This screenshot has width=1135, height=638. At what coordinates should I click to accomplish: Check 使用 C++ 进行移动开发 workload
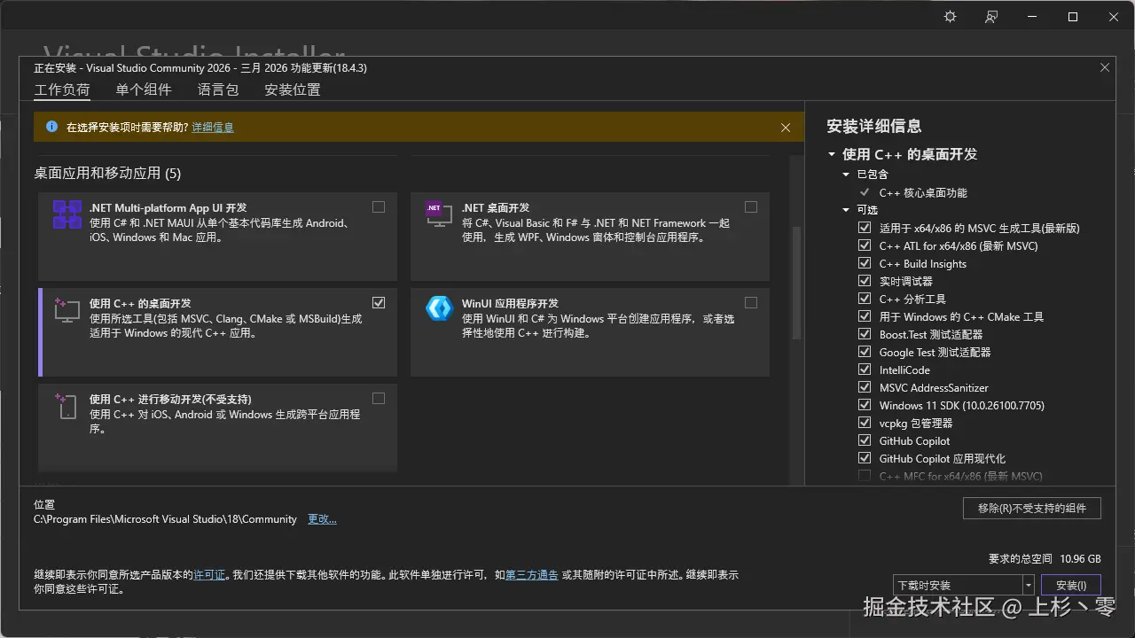pyautogui.click(x=379, y=398)
